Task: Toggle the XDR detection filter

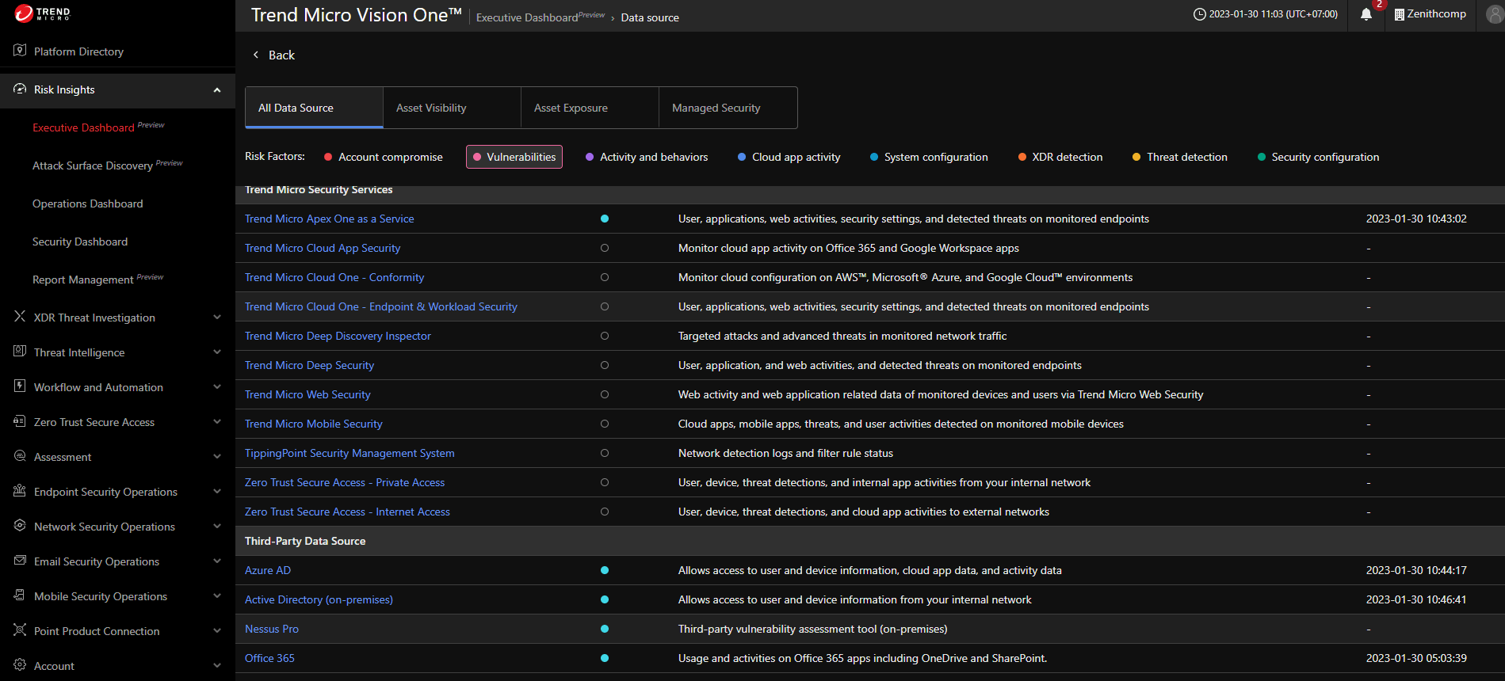Action: [x=1060, y=157]
